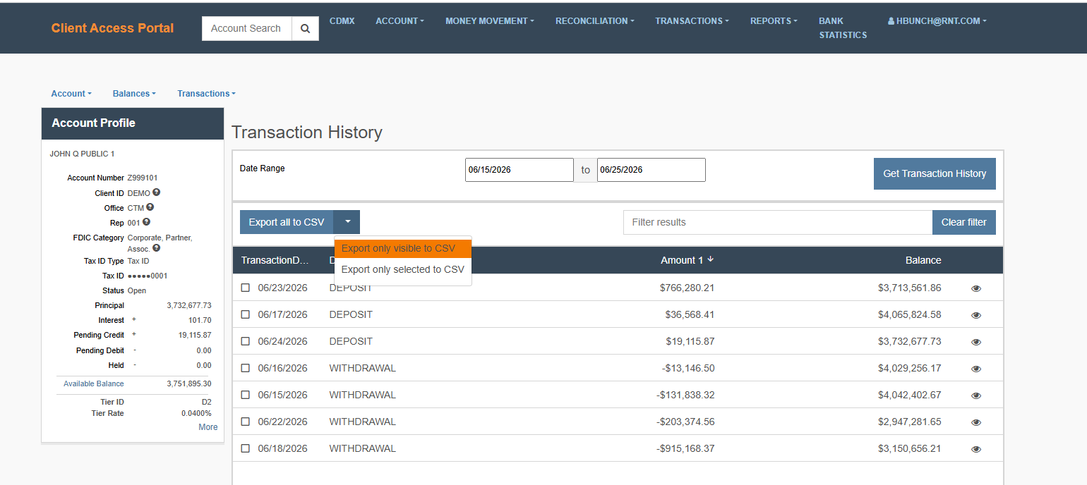Click sort arrow in Amount 1 column header
1087x485 pixels.
click(711, 259)
